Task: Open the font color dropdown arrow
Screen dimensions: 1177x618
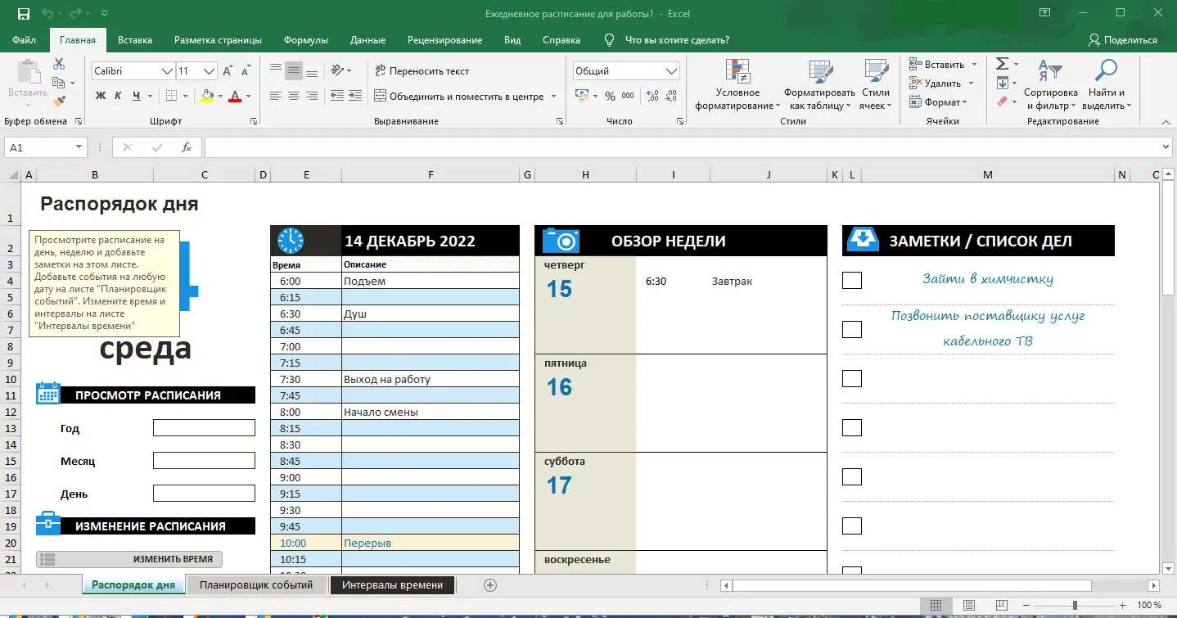Action: tap(249, 97)
